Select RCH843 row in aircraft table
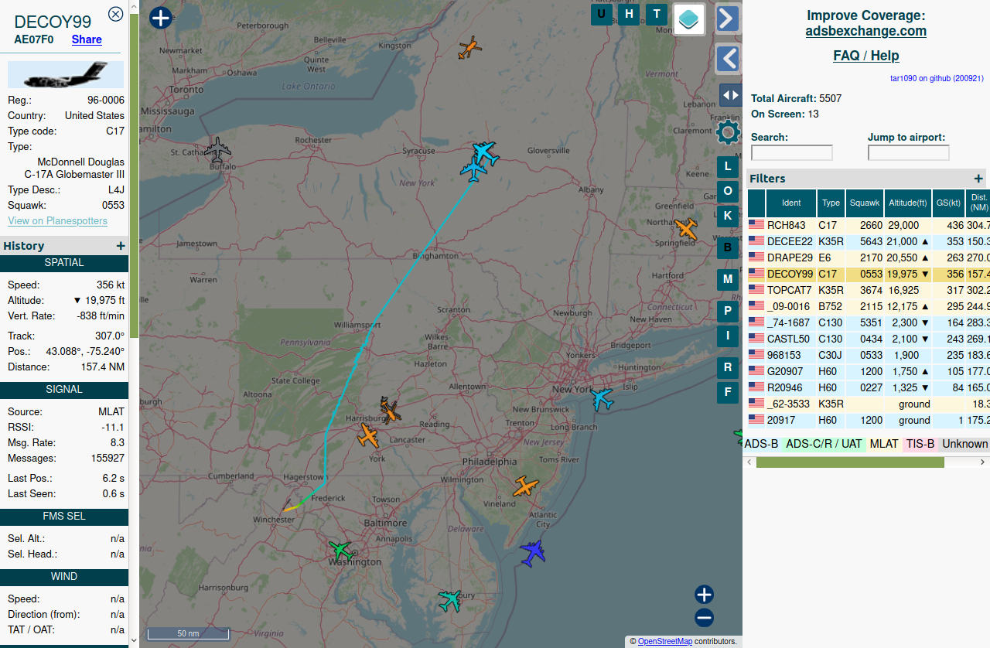Screen dimensions: 990x648 pyautogui.click(x=869, y=226)
